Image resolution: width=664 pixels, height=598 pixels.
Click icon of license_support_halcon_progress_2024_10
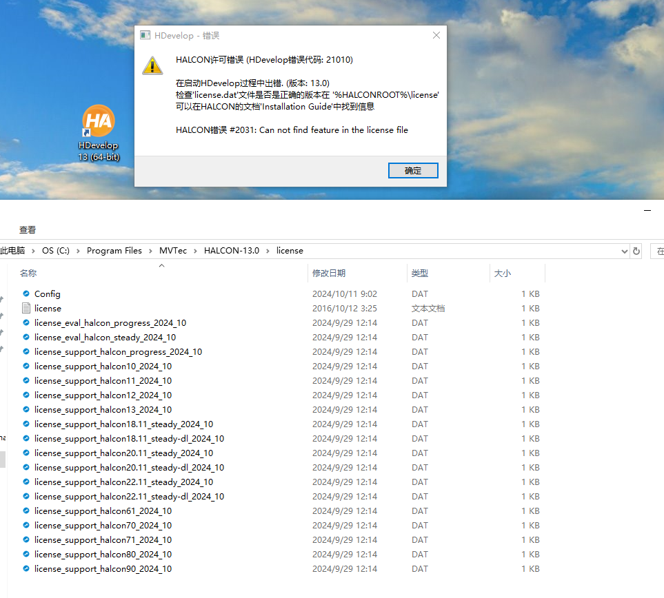coord(26,351)
